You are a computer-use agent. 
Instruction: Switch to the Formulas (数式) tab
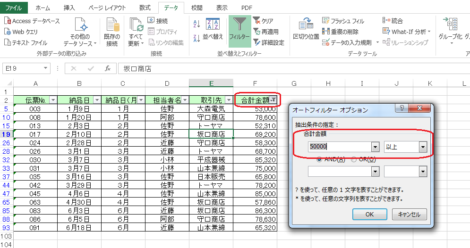tap(145, 8)
